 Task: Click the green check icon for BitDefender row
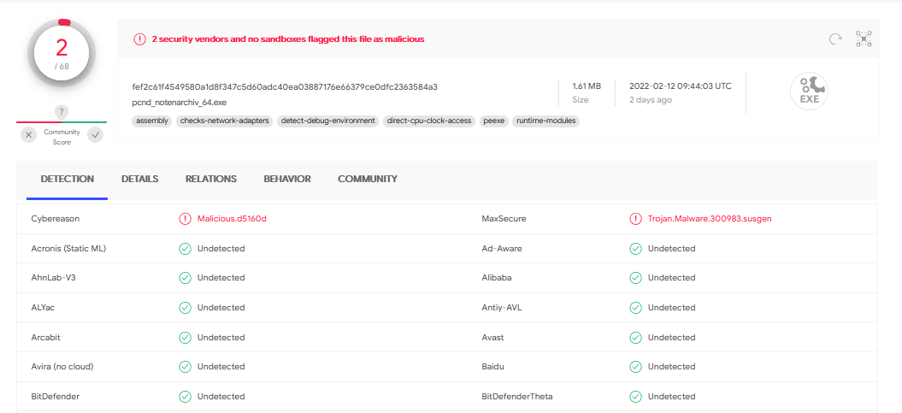[x=185, y=396]
